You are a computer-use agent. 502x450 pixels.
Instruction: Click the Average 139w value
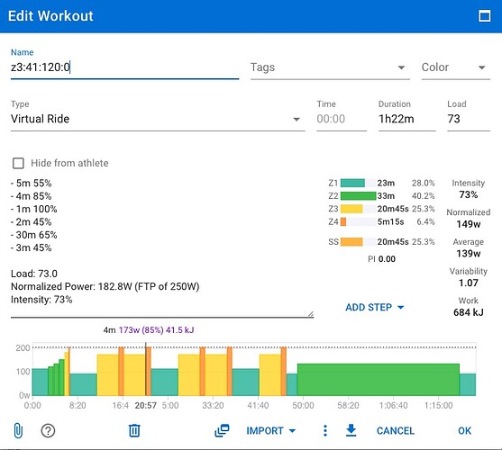tap(469, 254)
